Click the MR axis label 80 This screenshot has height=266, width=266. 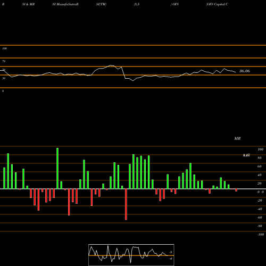click(x=260, y=158)
